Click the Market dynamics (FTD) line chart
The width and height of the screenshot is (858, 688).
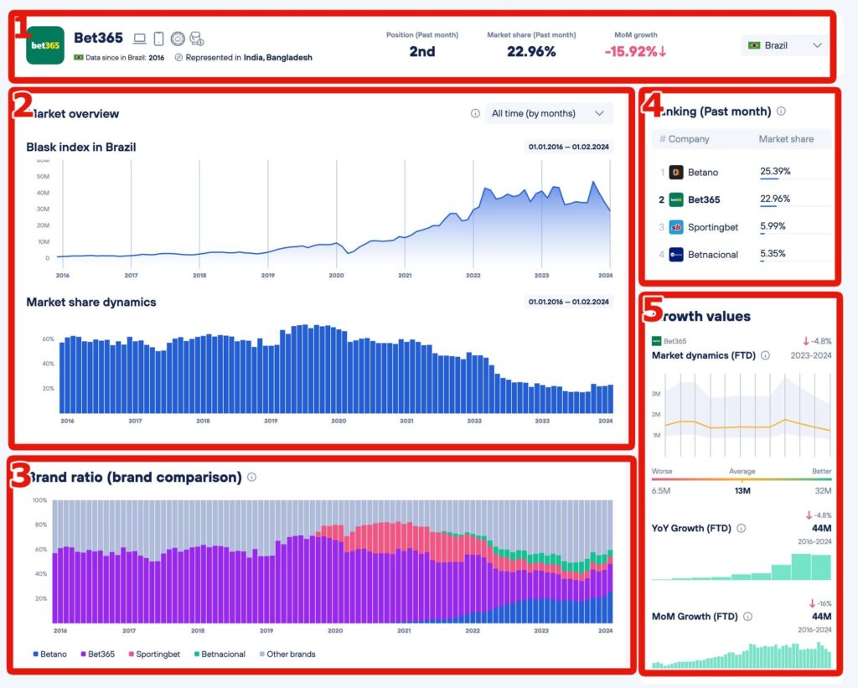point(747,415)
